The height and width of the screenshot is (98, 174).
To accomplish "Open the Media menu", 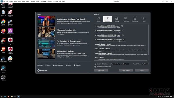I will click(x=28, y=1).
